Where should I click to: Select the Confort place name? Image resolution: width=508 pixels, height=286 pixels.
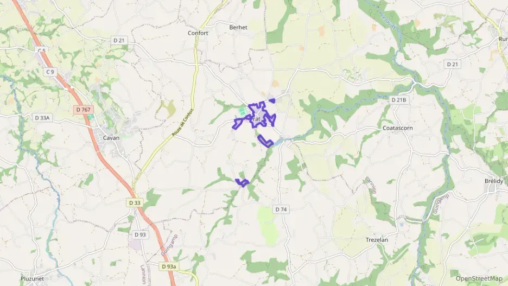[198, 33]
